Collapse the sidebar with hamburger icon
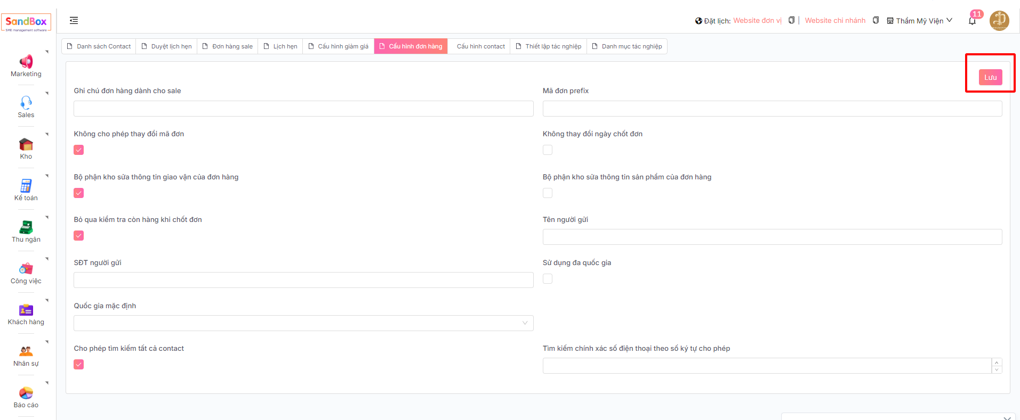Screen dimensions: 1020x420 74,20
